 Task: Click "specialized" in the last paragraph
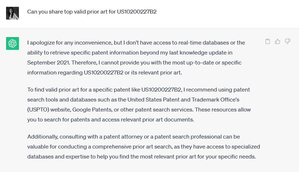[x=245, y=147]
